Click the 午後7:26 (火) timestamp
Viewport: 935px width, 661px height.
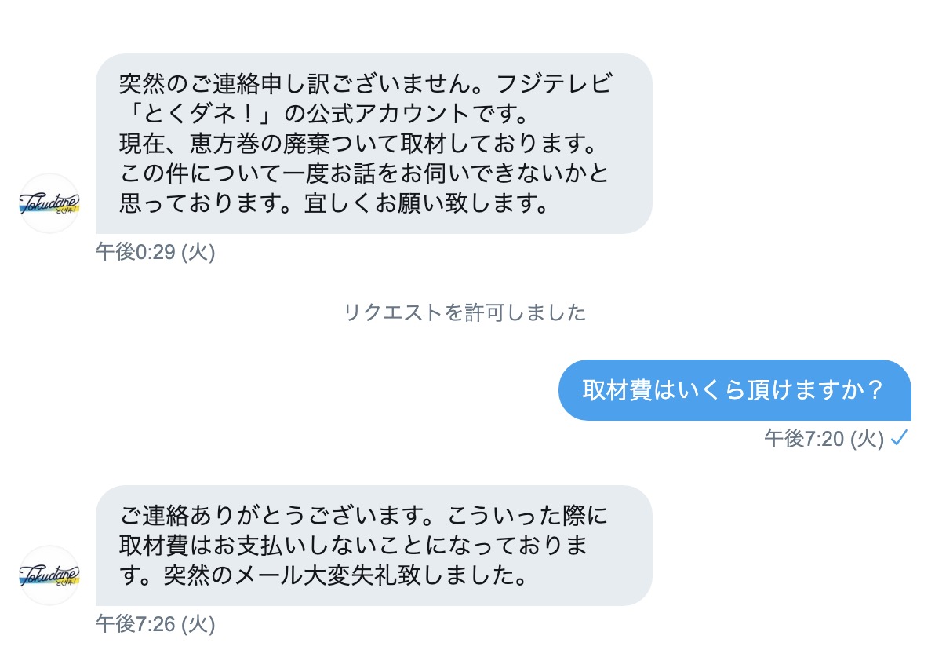pyautogui.click(x=155, y=624)
